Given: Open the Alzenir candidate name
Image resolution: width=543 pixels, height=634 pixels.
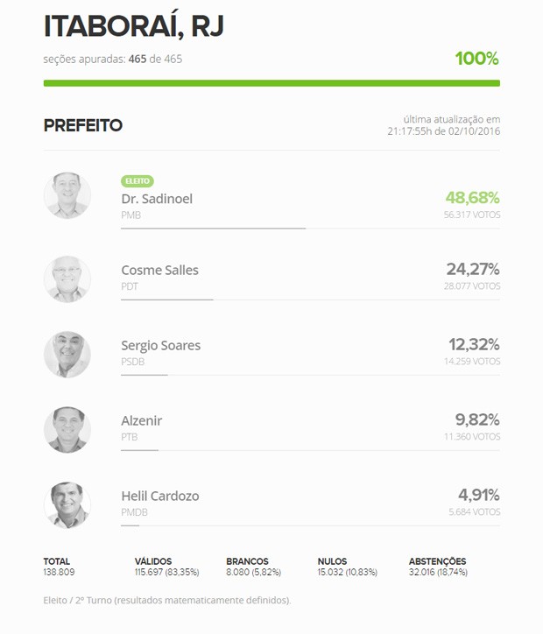Looking at the screenshot, I should [141, 420].
